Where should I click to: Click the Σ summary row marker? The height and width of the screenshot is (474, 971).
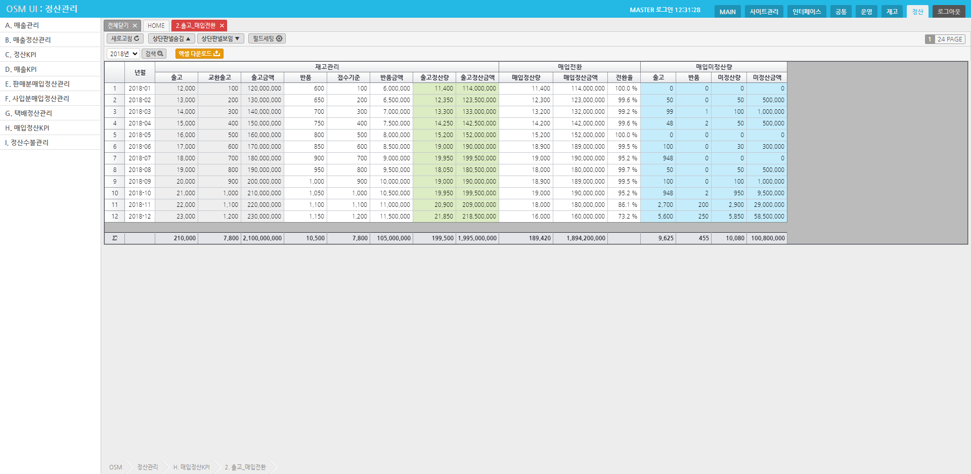pos(115,238)
